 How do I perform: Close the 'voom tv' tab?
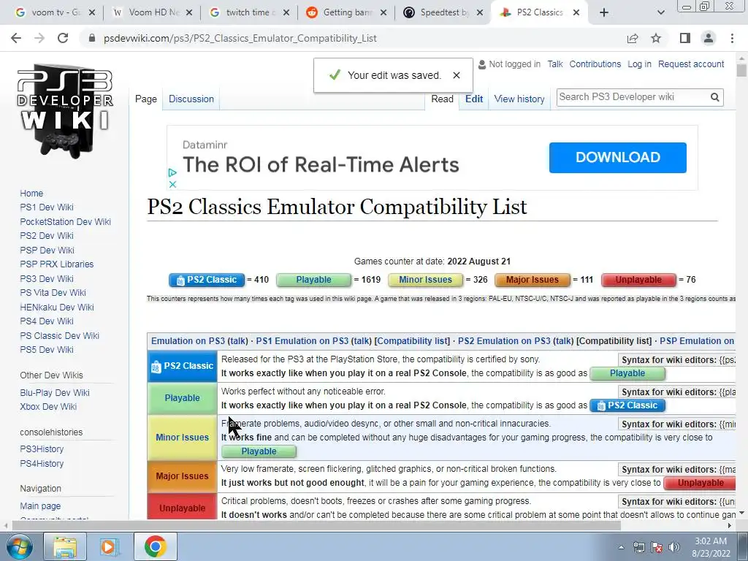pos(92,12)
